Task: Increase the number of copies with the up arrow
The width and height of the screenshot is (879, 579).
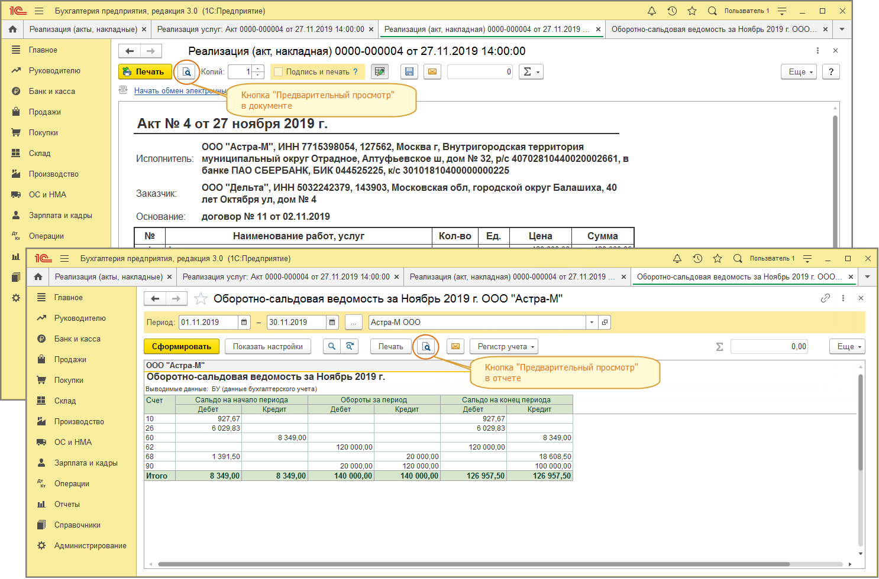Action: coord(258,69)
